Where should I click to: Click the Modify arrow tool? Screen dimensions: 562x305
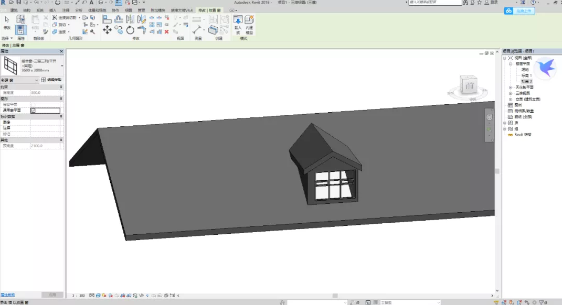point(7,20)
